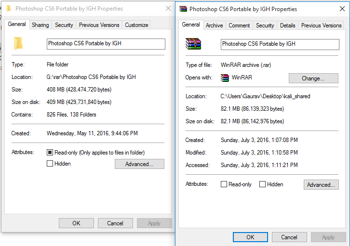Check Read-only for the rar file
This screenshot has width=350, height=246.
(x=224, y=184)
